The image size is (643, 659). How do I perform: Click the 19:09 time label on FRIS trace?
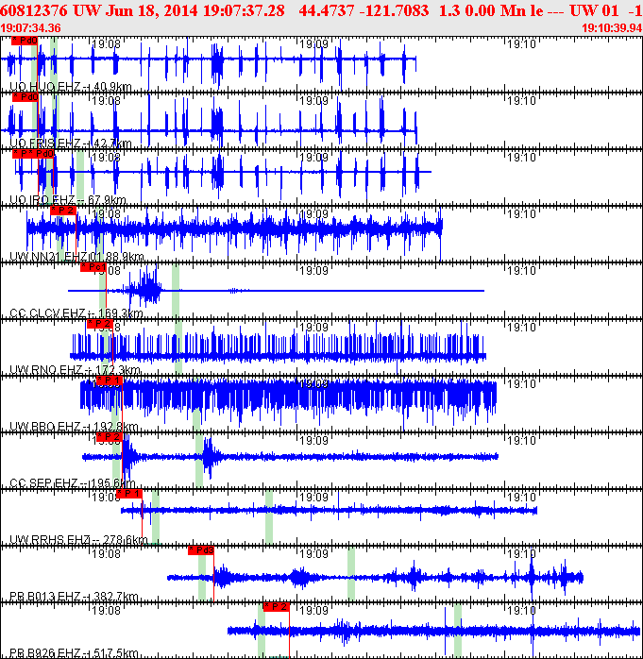pyautogui.click(x=313, y=101)
